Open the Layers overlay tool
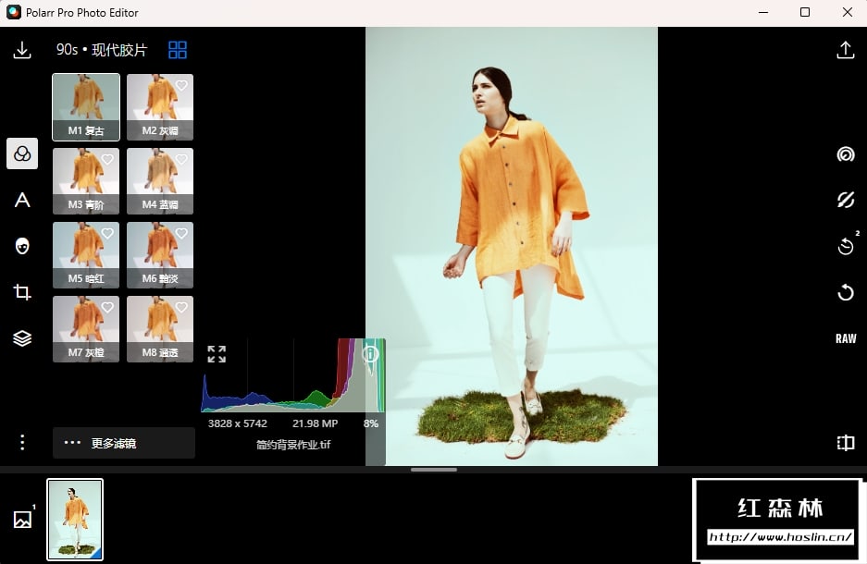867x564 pixels. [x=22, y=338]
